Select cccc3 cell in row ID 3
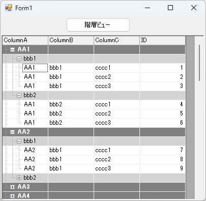 (116, 86)
